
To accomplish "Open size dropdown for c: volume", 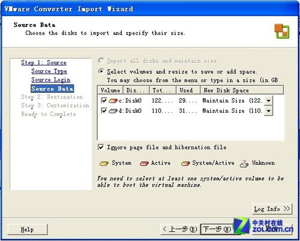I will (x=268, y=101).
